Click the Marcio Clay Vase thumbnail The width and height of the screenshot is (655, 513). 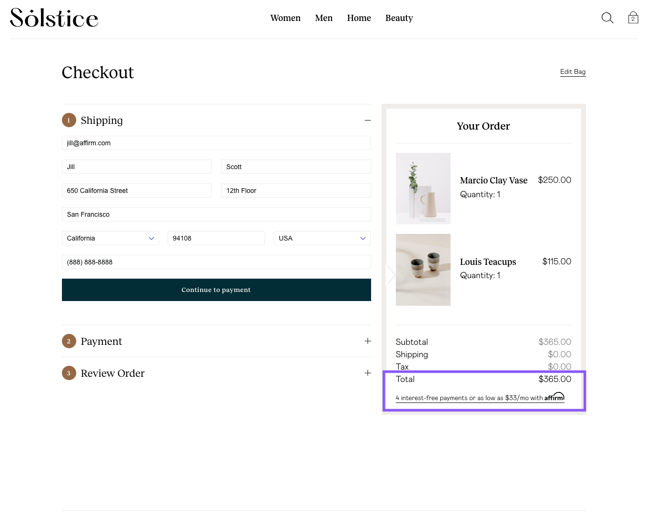click(423, 189)
